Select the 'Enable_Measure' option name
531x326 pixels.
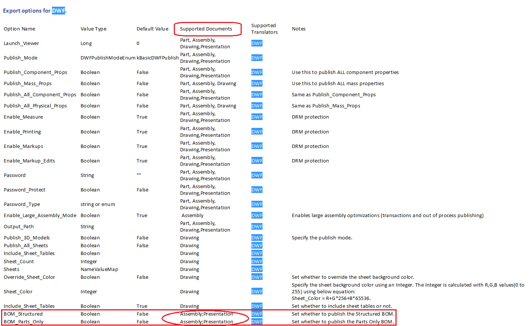point(23,117)
